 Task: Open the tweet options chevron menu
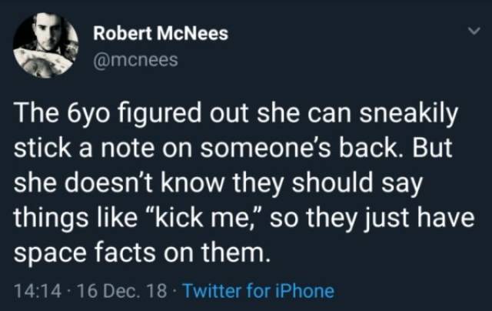(x=474, y=31)
